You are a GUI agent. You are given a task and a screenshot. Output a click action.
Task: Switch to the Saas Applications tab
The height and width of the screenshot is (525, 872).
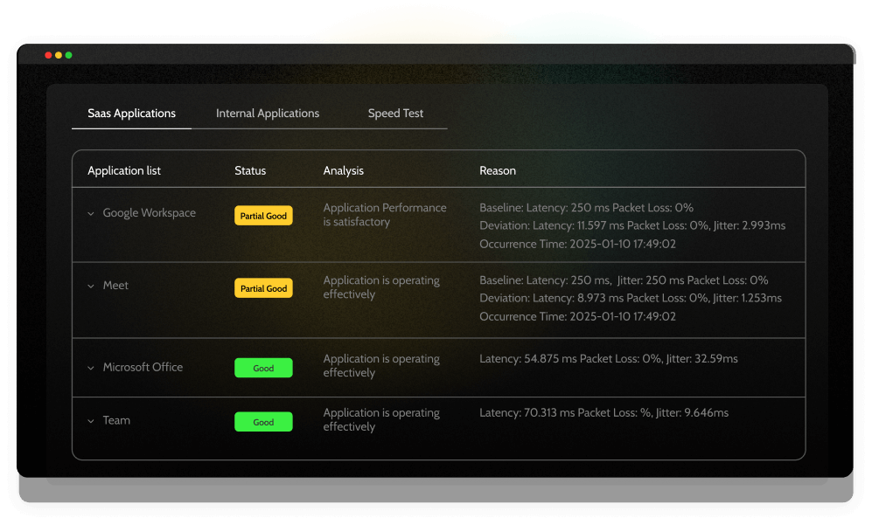131,114
